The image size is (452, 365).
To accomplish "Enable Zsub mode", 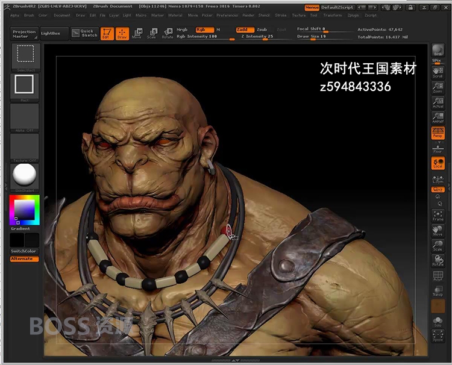I will tap(262, 30).
